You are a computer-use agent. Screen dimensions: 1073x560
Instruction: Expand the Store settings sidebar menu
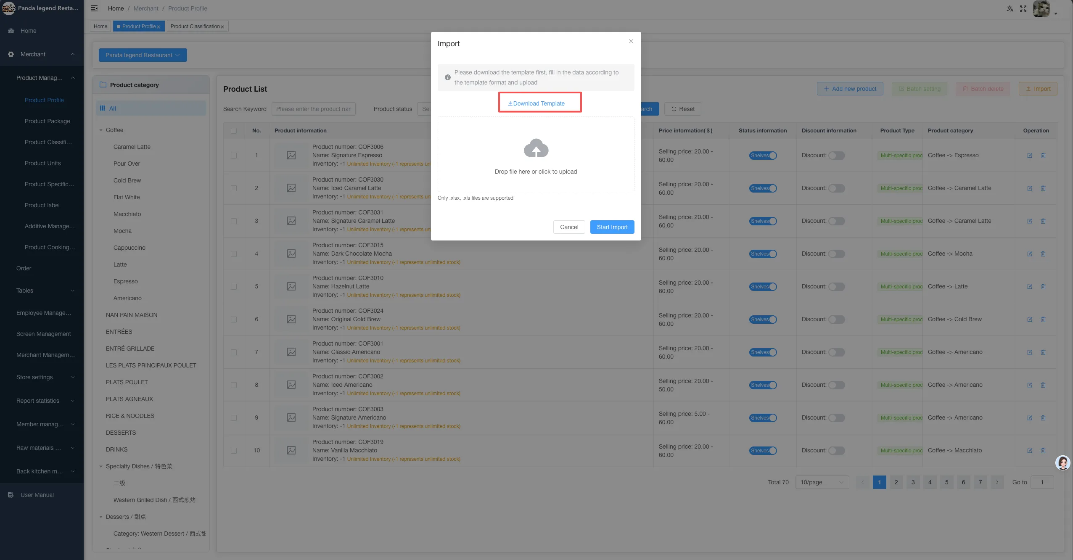[42, 377]
